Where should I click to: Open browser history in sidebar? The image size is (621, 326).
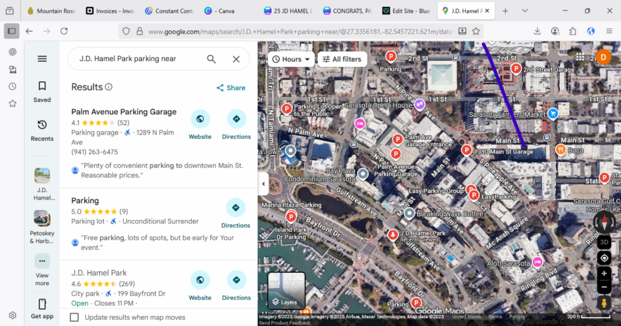[12, 86]
